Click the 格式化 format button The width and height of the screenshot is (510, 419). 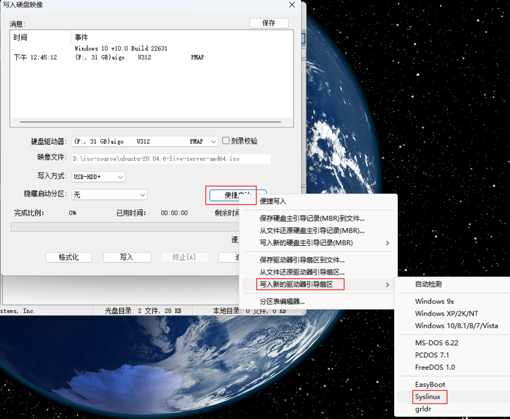(69, 257)
